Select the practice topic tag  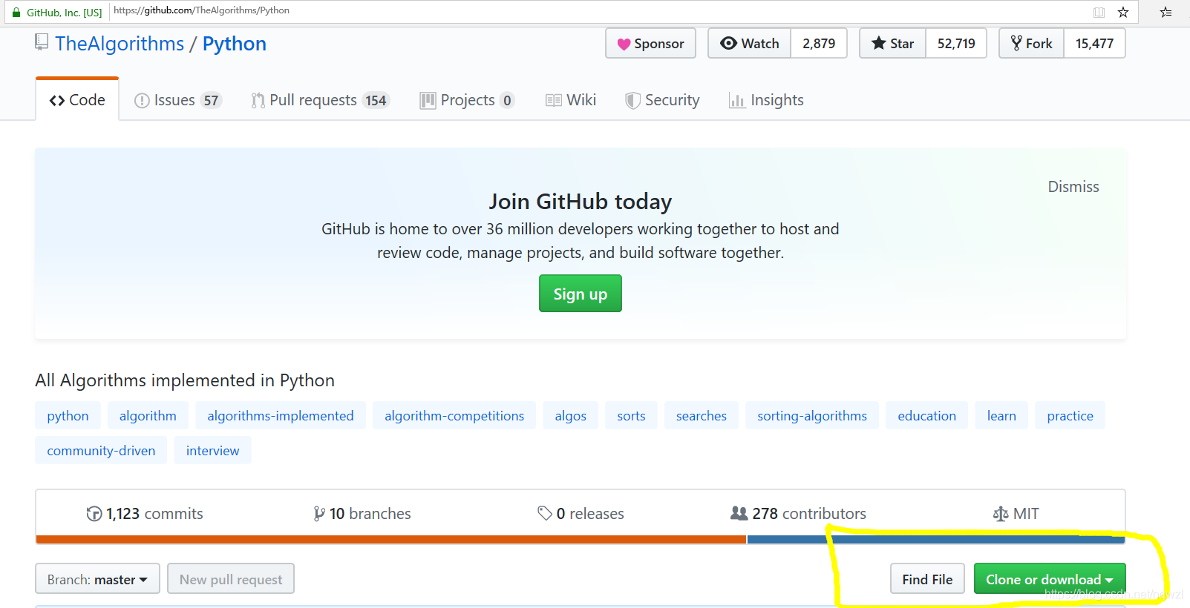[x=1070, y=416]
